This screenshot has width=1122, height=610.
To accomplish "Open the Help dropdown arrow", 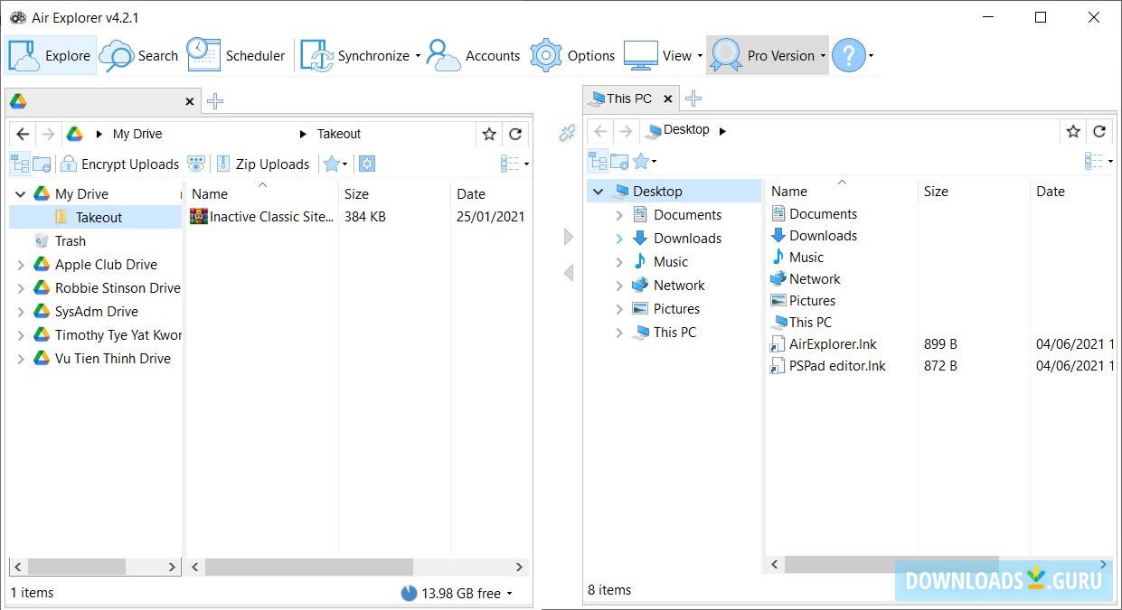I will point(871,56).
